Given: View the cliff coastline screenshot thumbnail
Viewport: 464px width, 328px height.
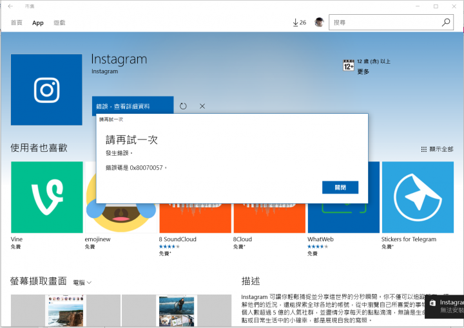Looking at the screenshot, I should tap(65, 310).
